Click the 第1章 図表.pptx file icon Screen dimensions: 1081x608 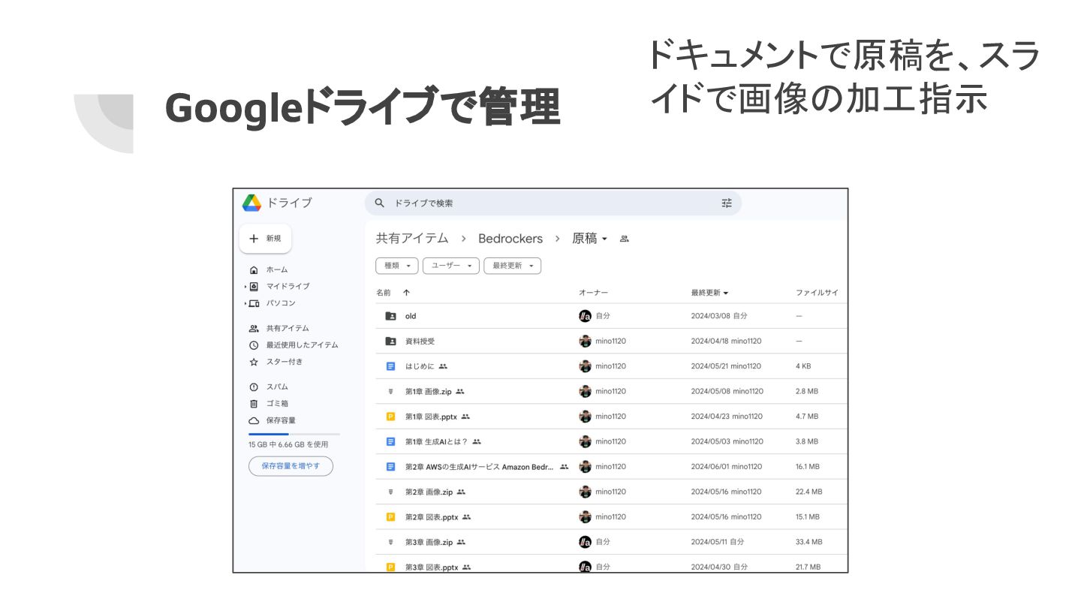(x=390, y=417)
